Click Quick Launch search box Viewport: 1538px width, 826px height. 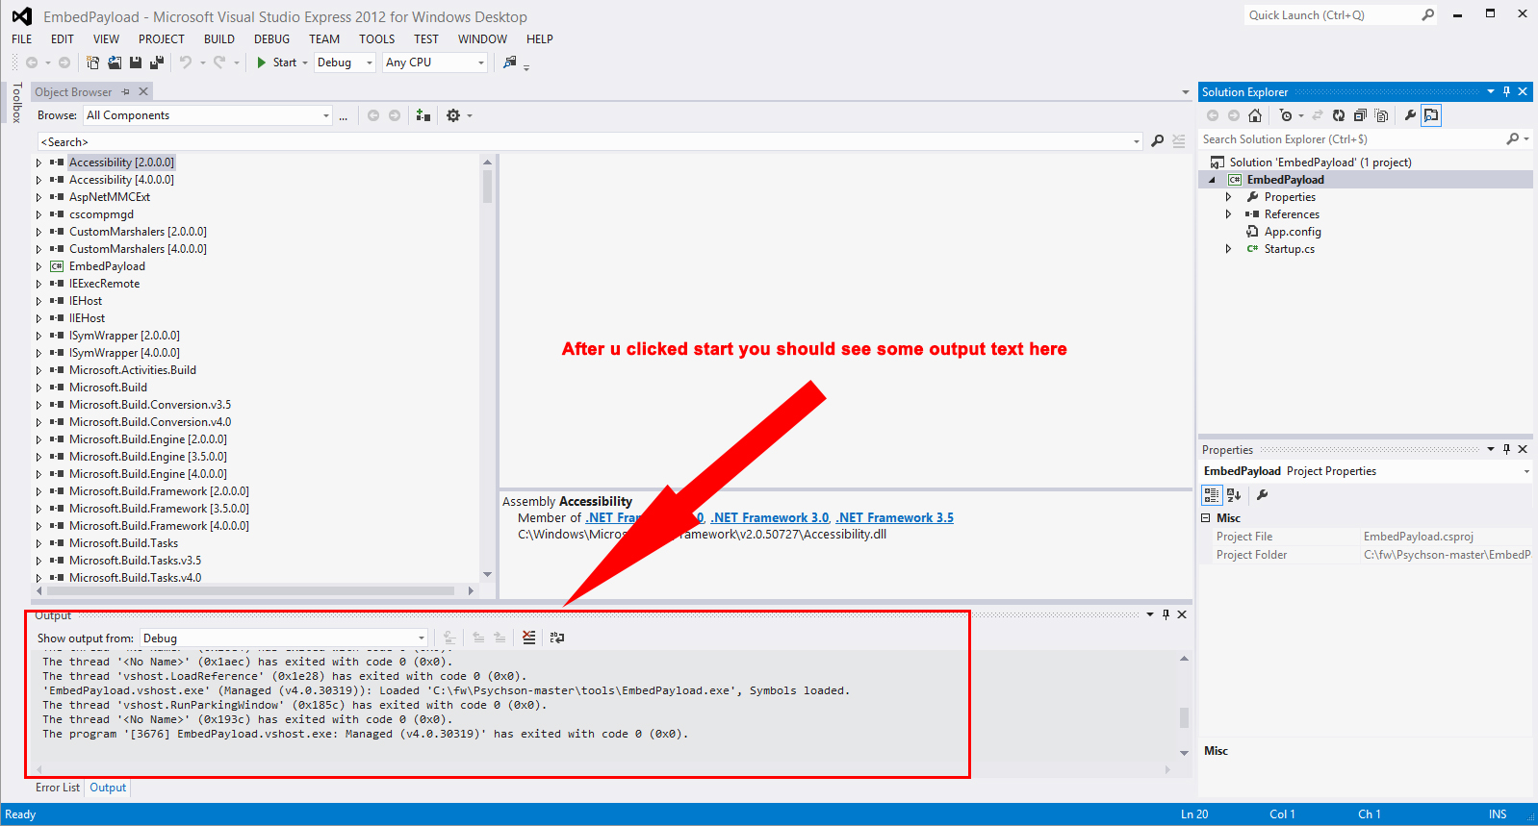tap(1340, 15)
